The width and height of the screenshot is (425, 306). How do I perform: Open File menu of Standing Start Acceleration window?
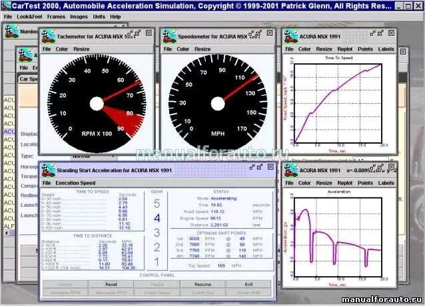coord(47,183)
